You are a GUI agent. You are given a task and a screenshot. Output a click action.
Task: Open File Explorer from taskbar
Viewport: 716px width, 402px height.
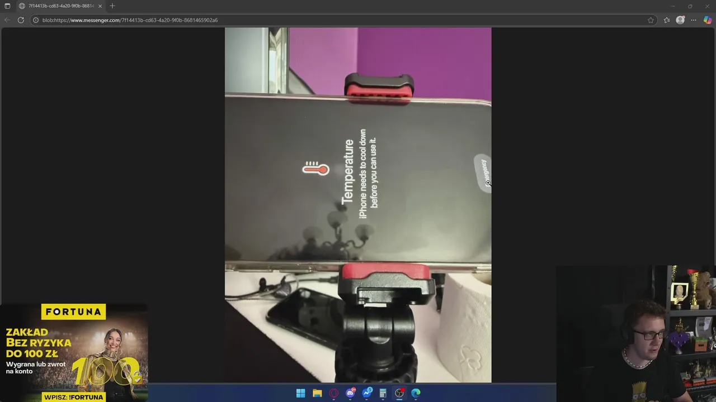tap(317, 393)
